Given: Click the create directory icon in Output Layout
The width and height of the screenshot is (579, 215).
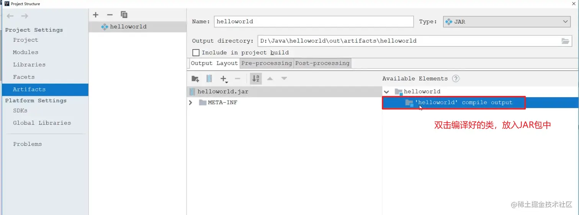Looking at the screenshot, I should 195,79.
